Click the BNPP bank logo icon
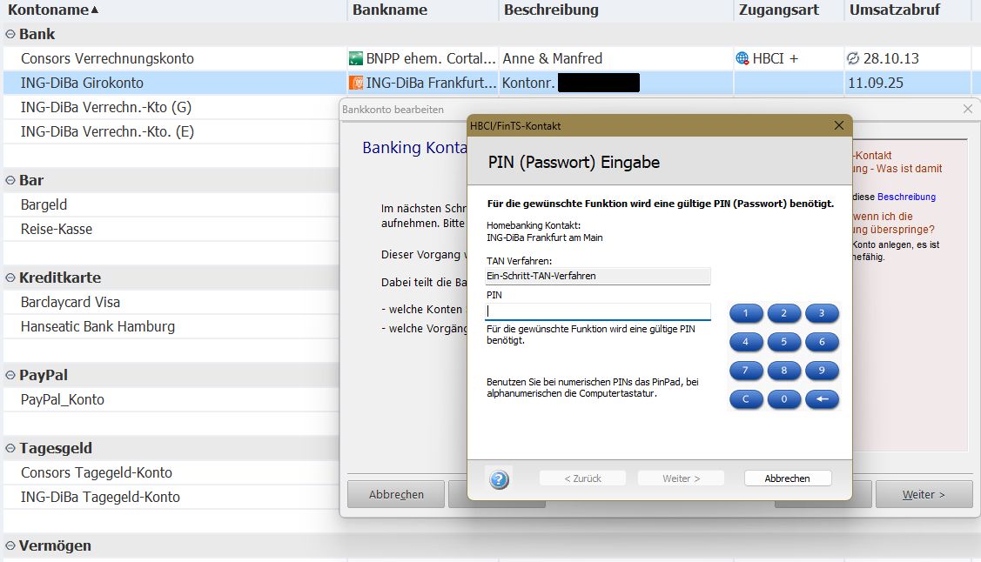This screenshot has width=981, height=562. tap(356, 59)
